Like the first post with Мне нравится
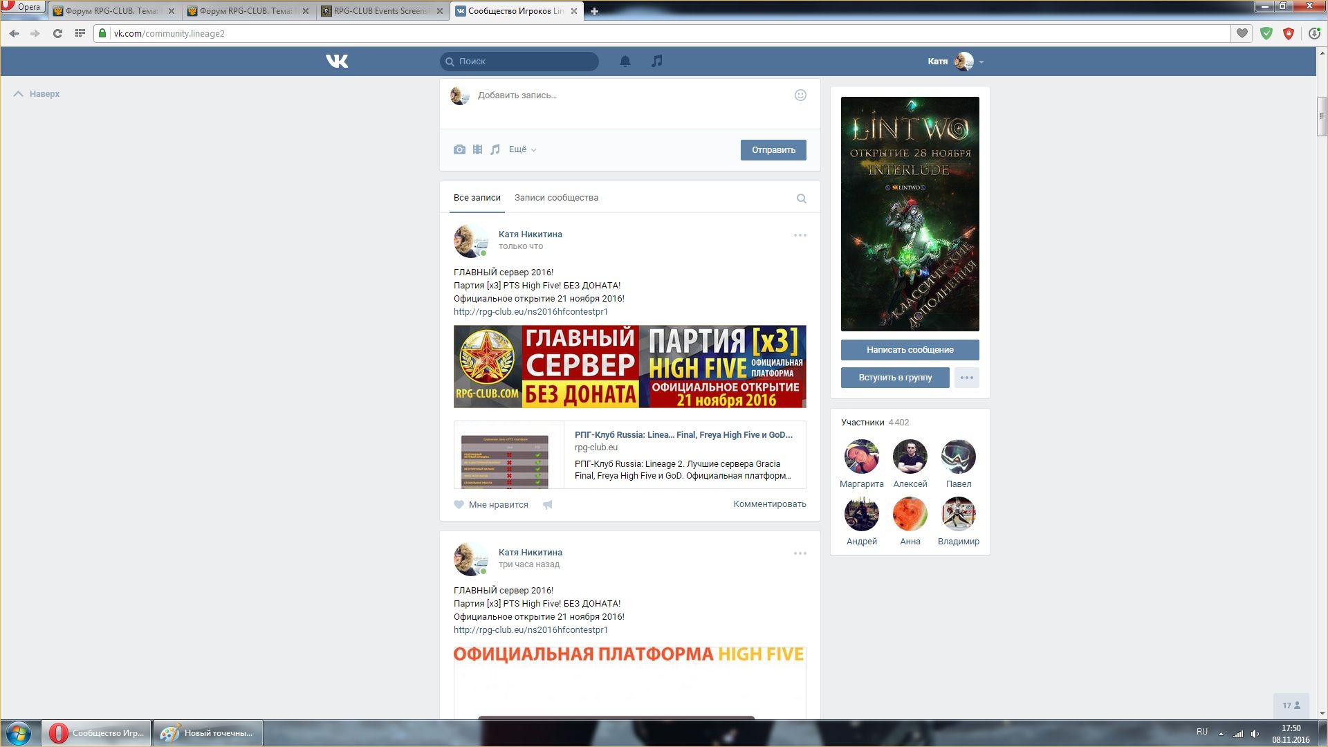Image resolution: width=1328 pixels, height=747 pixels. pyautogui.click(x=491, y=505)
